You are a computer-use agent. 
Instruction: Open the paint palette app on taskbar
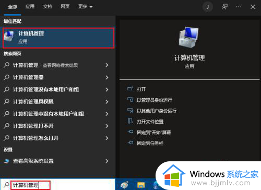[x=124, y=185]
